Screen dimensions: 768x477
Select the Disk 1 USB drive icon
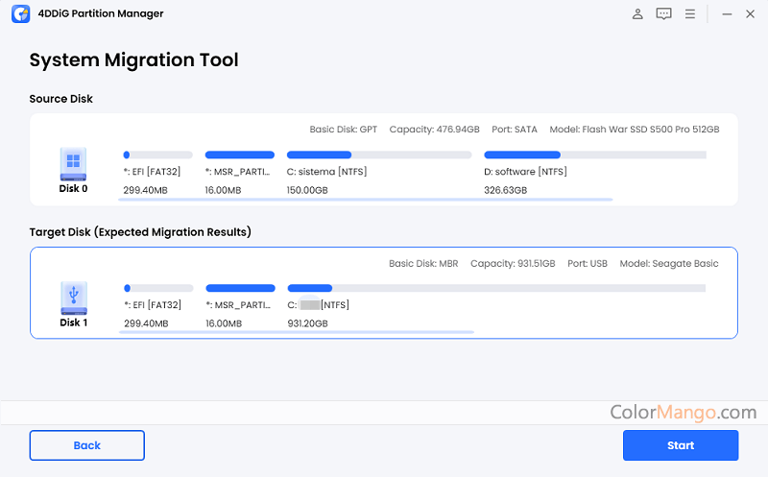click(x=73, y=298)
